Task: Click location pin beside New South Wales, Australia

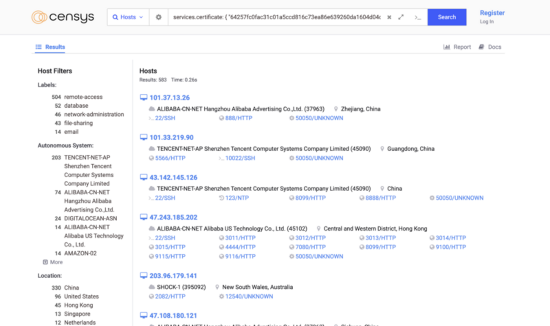Action: (x=217, y=287)
